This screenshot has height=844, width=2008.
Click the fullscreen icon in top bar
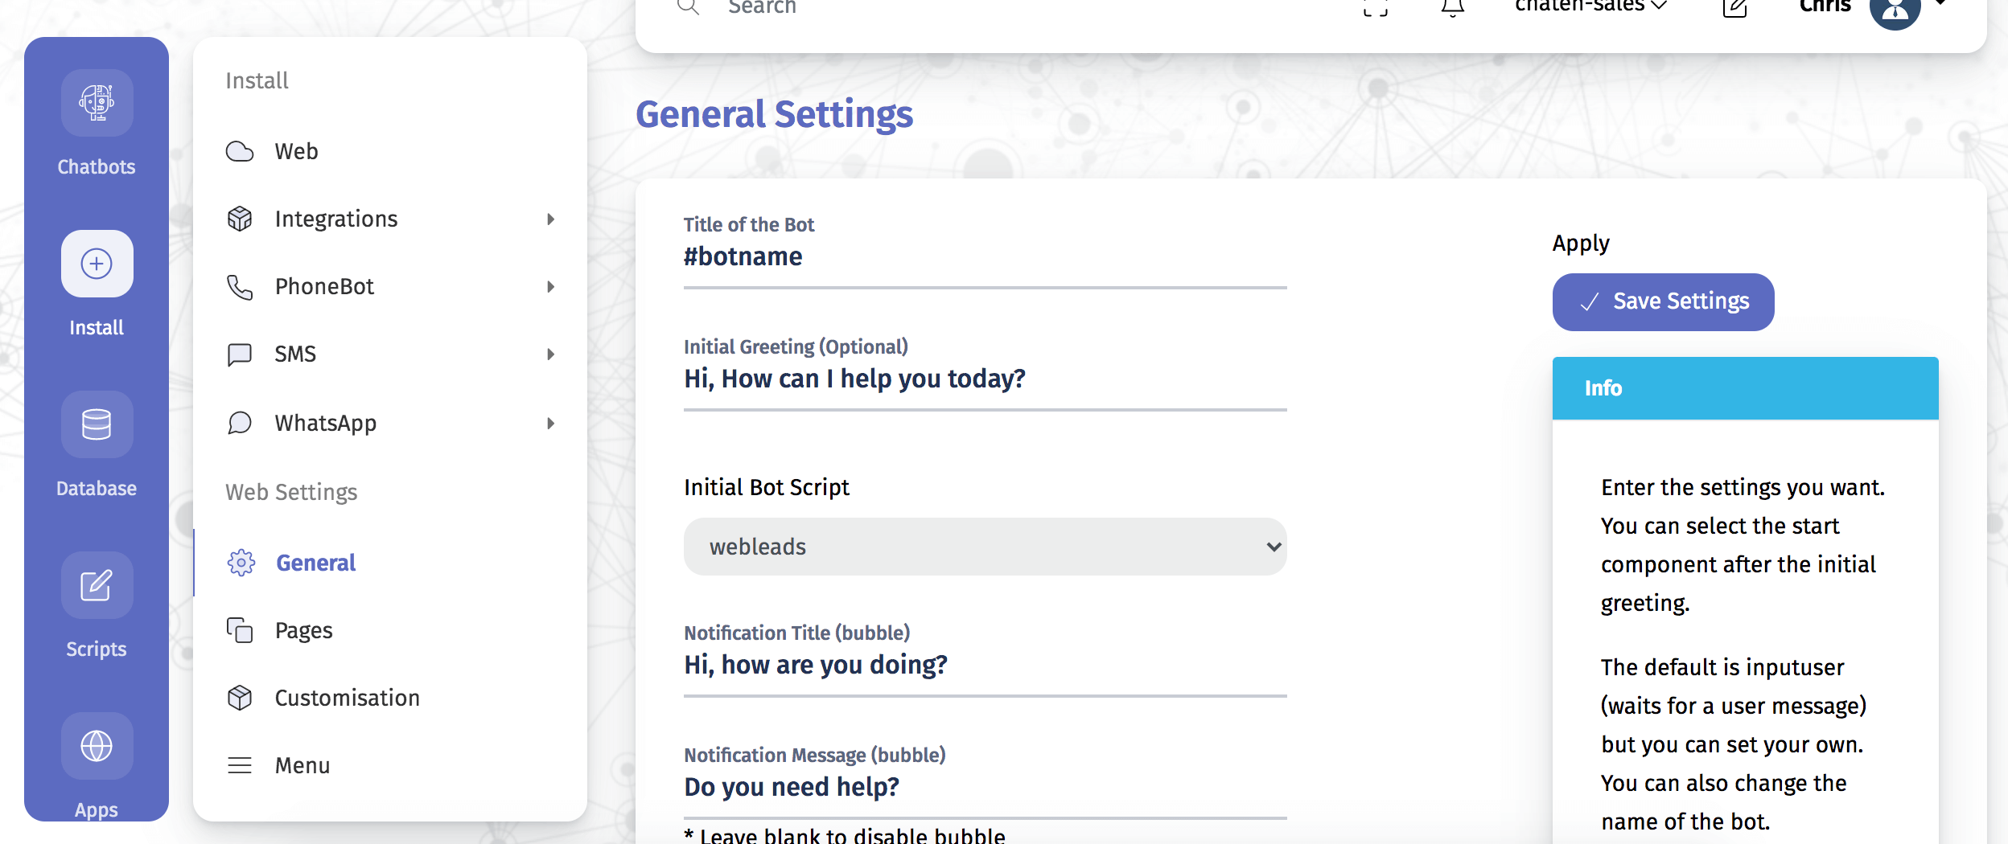pos(1376,10)
